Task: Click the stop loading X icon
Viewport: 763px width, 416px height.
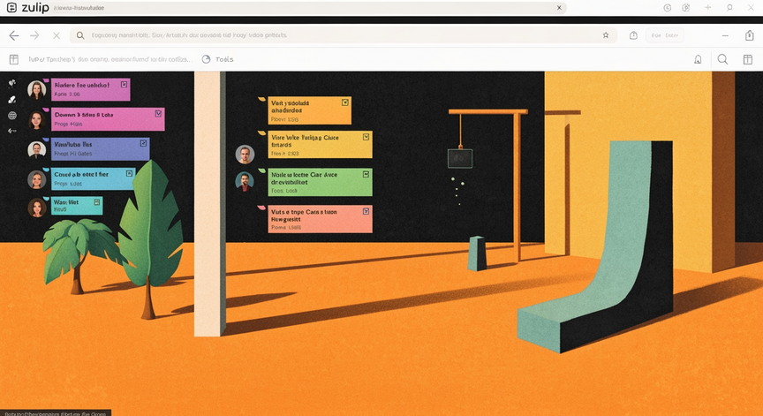Action: pos(57,35)
